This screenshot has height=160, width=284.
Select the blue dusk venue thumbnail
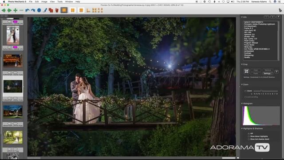coord(13,112)
